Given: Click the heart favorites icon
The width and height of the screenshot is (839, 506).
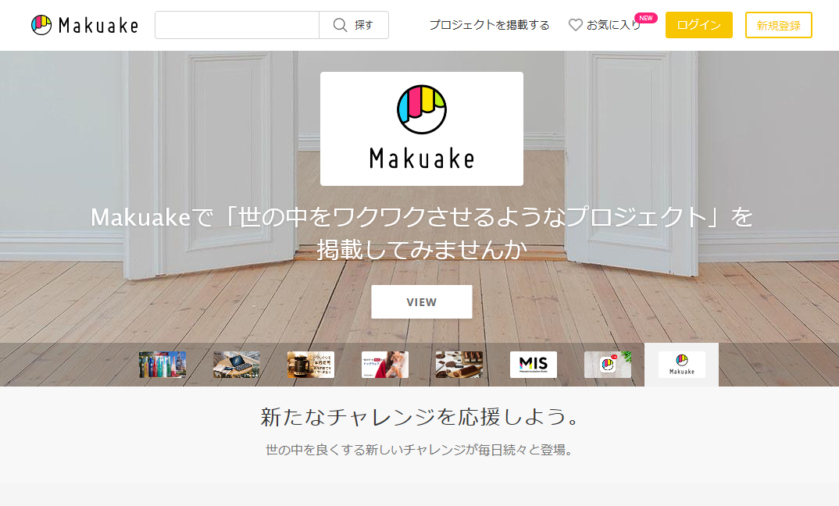Looking at the screenshot, I should [575, 25].
